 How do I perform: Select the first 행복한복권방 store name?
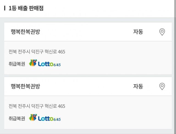click(x=25, y=32)
